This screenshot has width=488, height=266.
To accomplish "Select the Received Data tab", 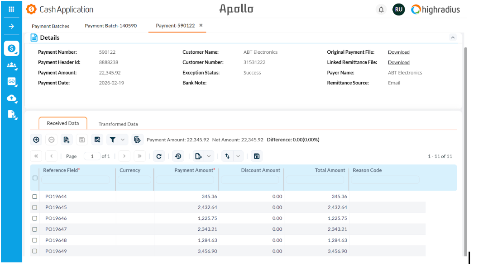I will point(63,123).
